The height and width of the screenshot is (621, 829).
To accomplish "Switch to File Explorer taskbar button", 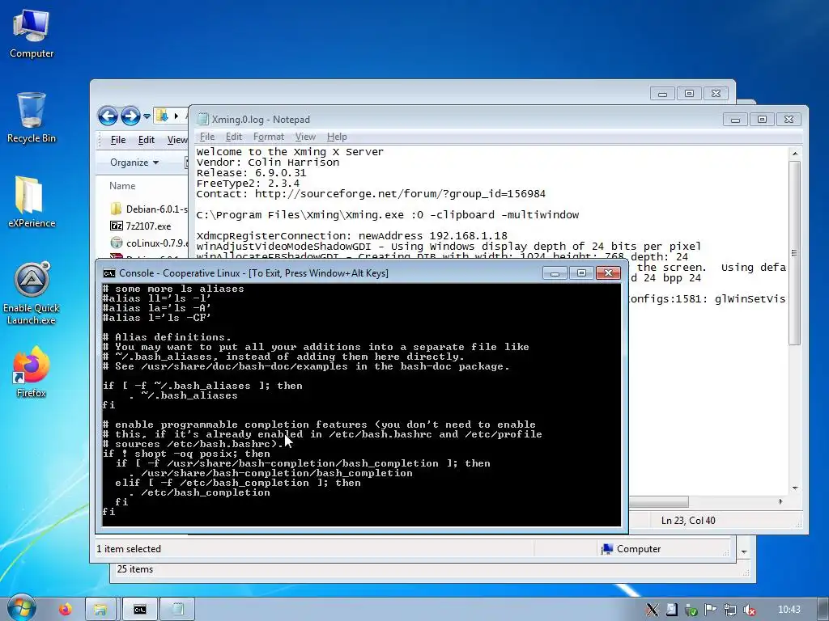I will (x=100, y=610).
